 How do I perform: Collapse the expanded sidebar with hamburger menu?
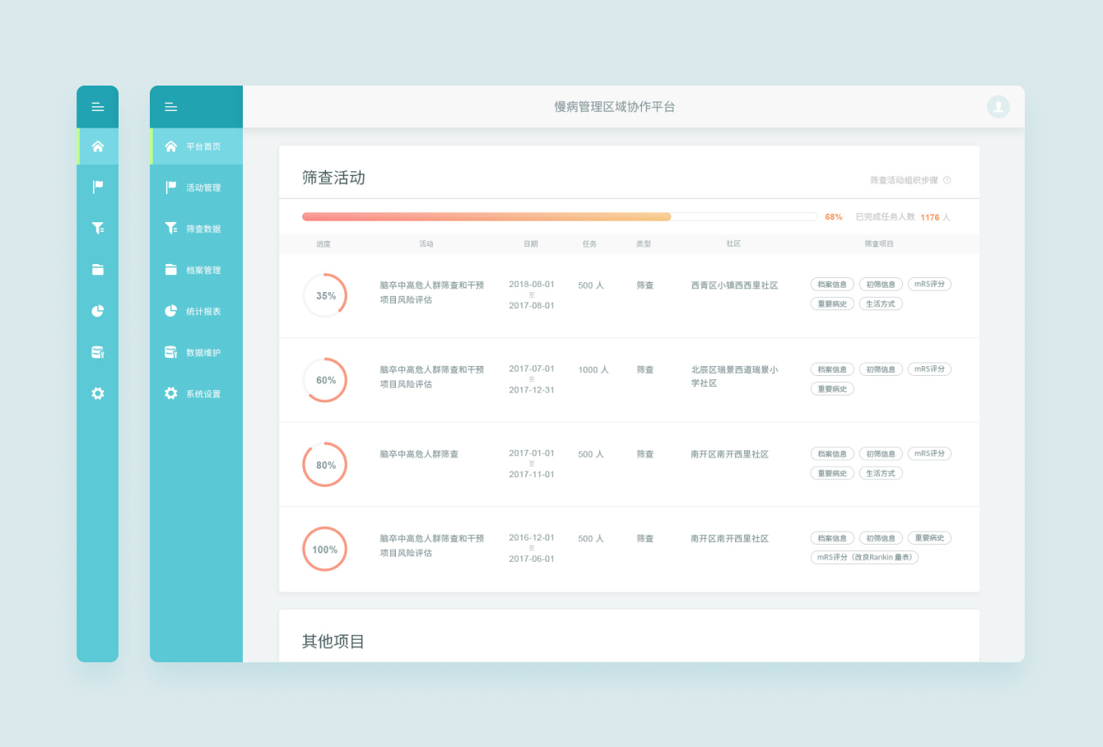pos(171,107)
